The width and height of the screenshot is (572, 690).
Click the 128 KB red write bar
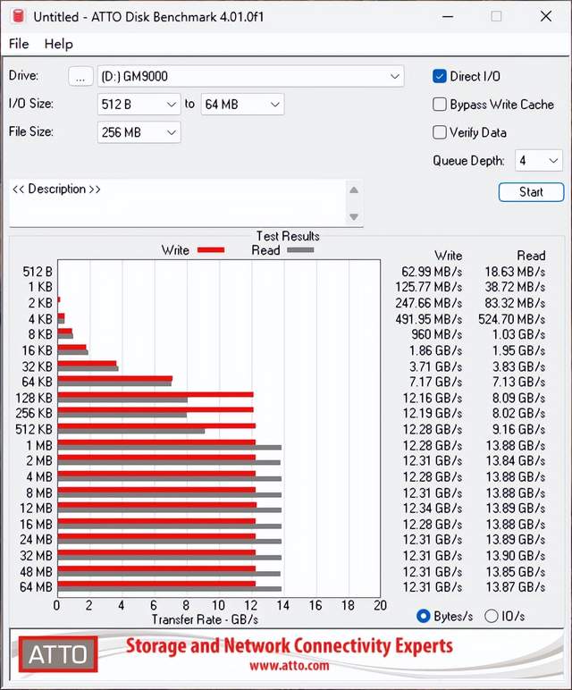pyautogui.click(x=156, y=394)
